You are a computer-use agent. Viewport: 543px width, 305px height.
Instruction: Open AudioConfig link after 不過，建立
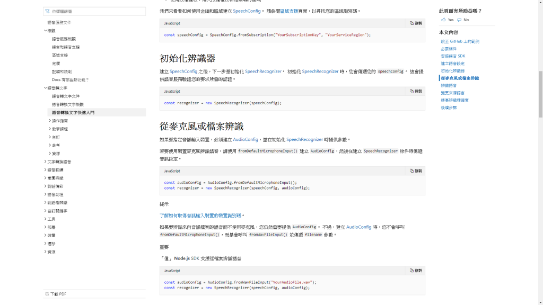point(359,227)
